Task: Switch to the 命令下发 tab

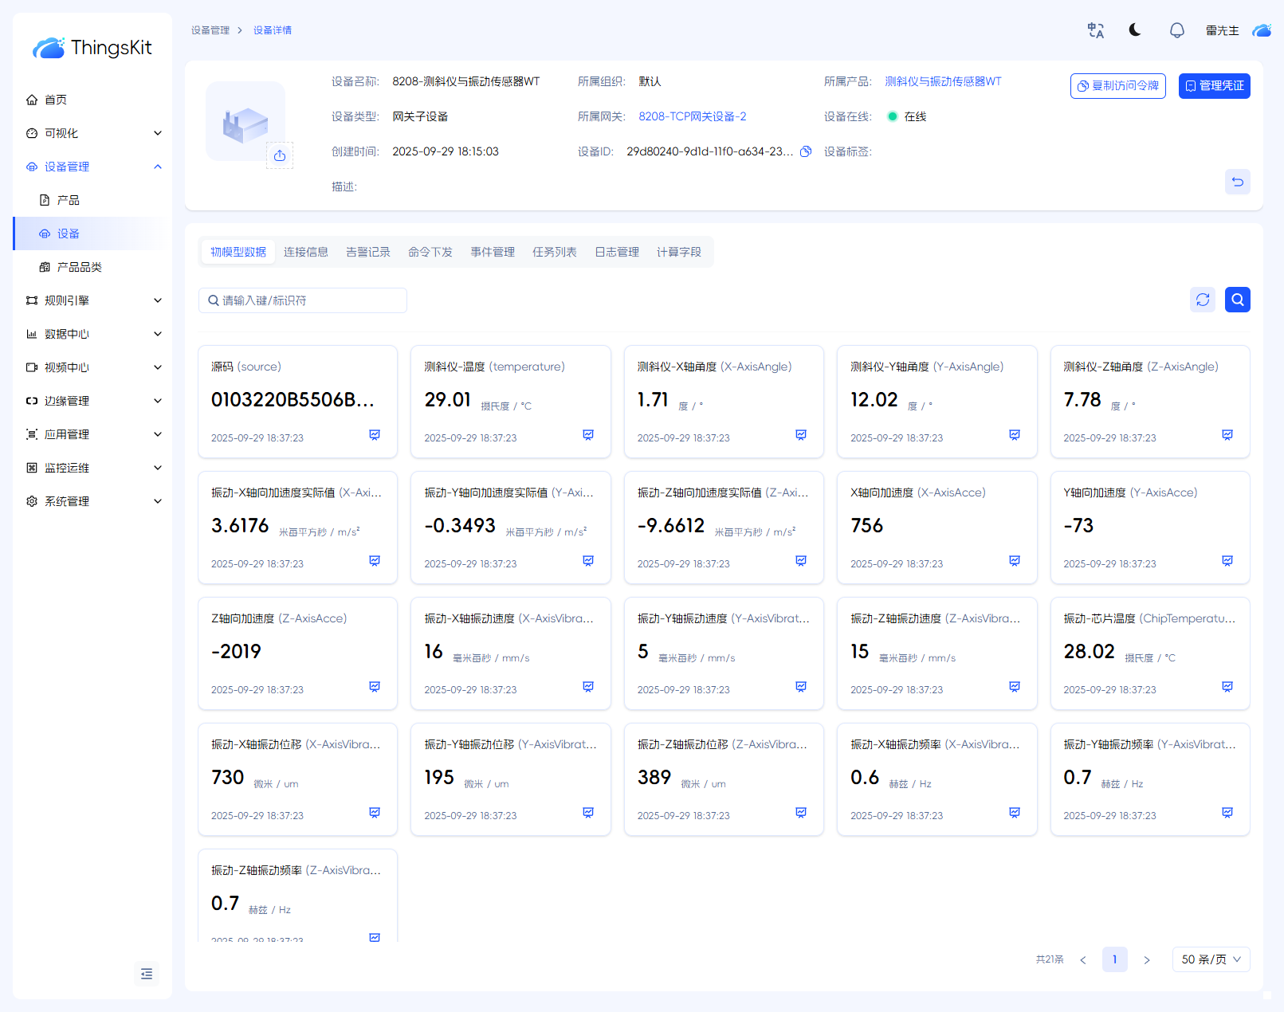Action: (430, 252)
